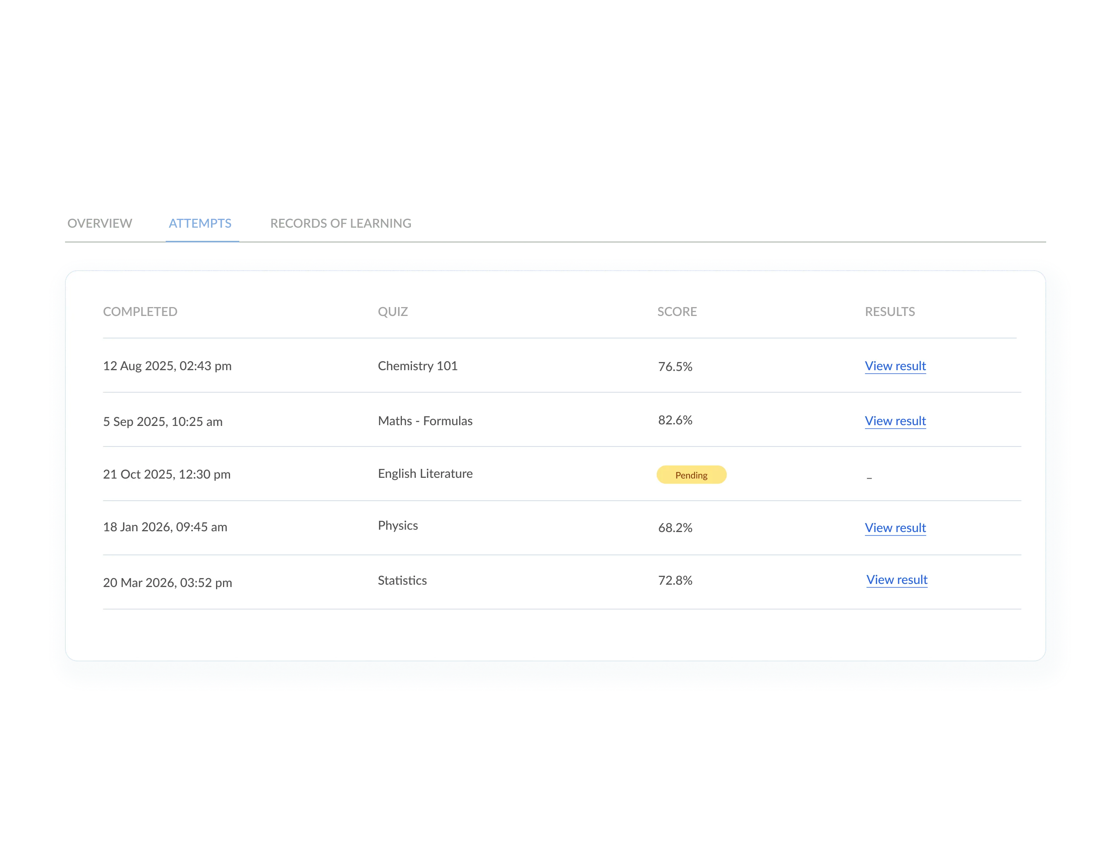
Task: Click the Score column header
Action: click(x=677, y=311)
